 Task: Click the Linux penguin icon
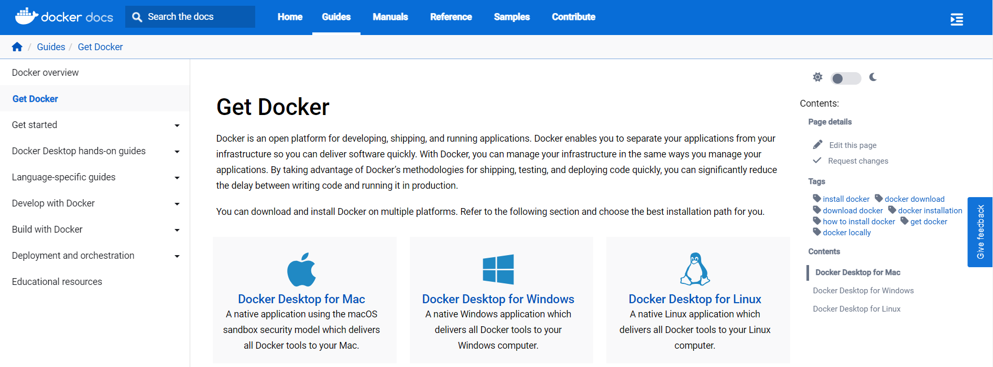point(695,269)
